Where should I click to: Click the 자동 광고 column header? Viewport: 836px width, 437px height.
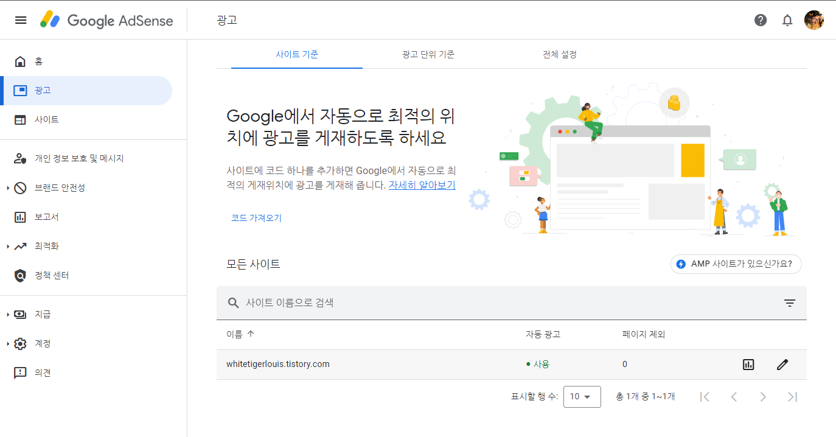pos(543,334)
